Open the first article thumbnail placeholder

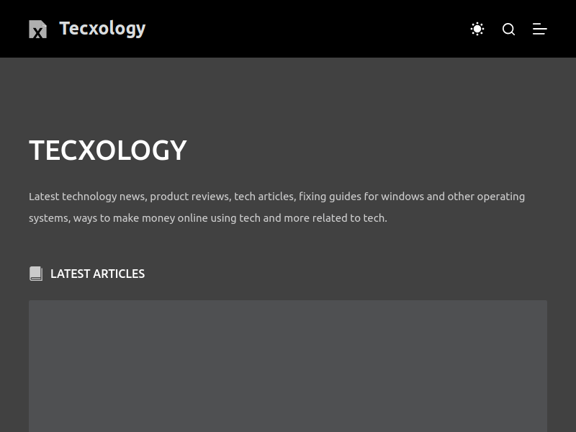click(288, 366)
